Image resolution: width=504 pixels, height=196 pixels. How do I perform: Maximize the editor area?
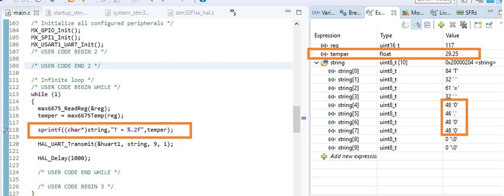[x=299, y=12]
